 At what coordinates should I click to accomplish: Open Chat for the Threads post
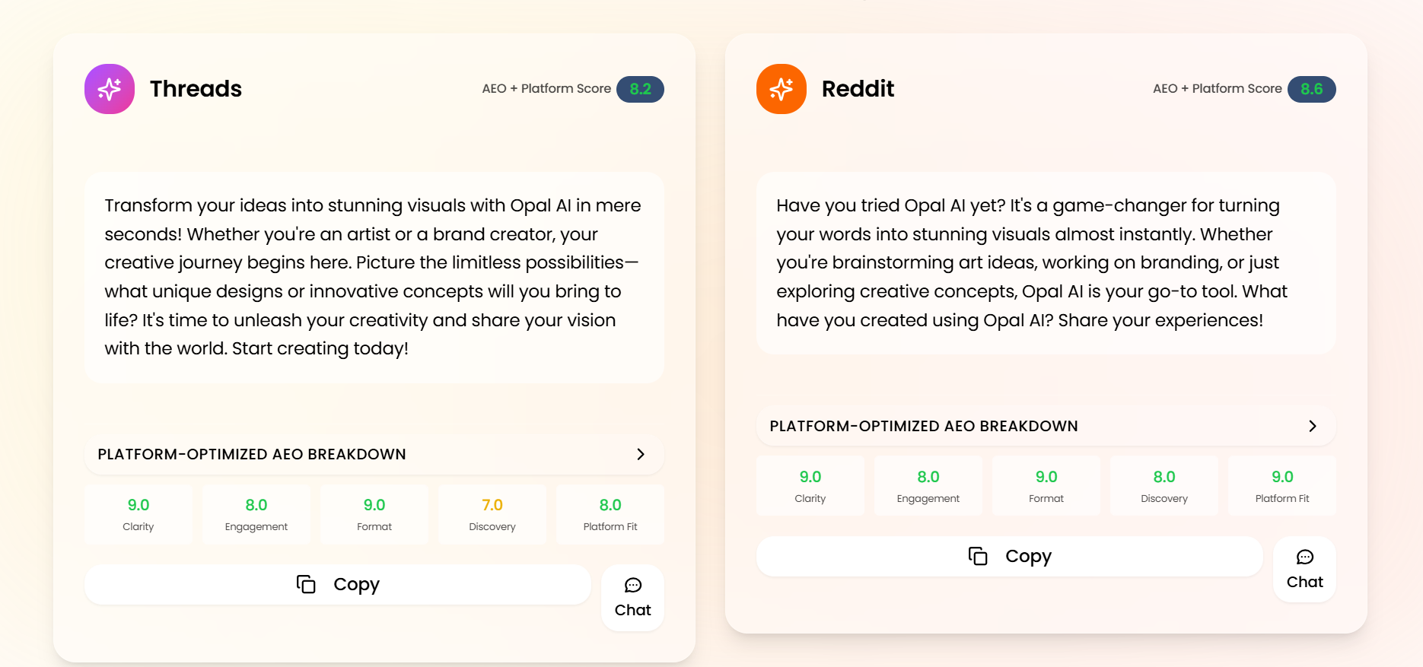[x=632, y=598]
